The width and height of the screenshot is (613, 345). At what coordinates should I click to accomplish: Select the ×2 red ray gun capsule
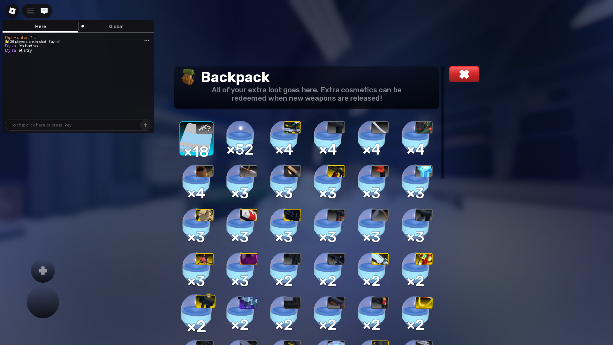click(x=417, y=271)
